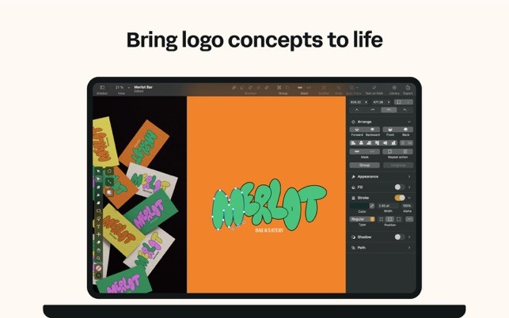Pick the stroke color with the eyedropper
Image resolution: width=509 pixels, height=318 pixels.
372,206
